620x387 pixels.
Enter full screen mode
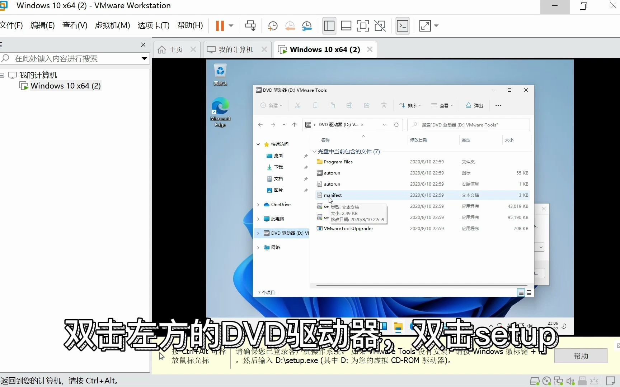point(363,26)
